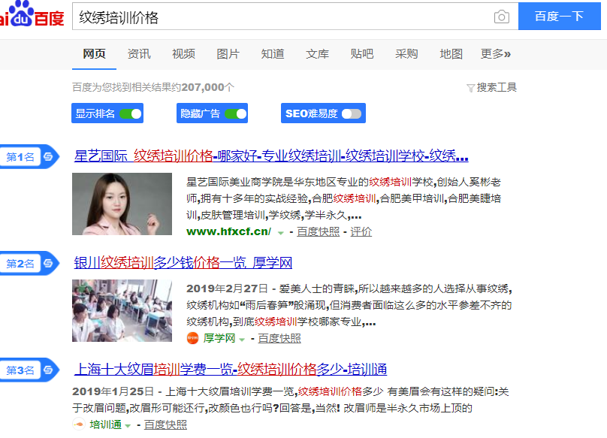Open 百度快照 for the 厚学网 result

coord(279,339)
